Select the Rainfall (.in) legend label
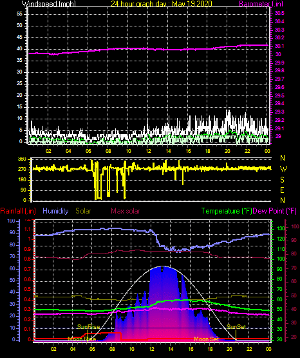The image size is (300, 358). (x=18, y=211)
